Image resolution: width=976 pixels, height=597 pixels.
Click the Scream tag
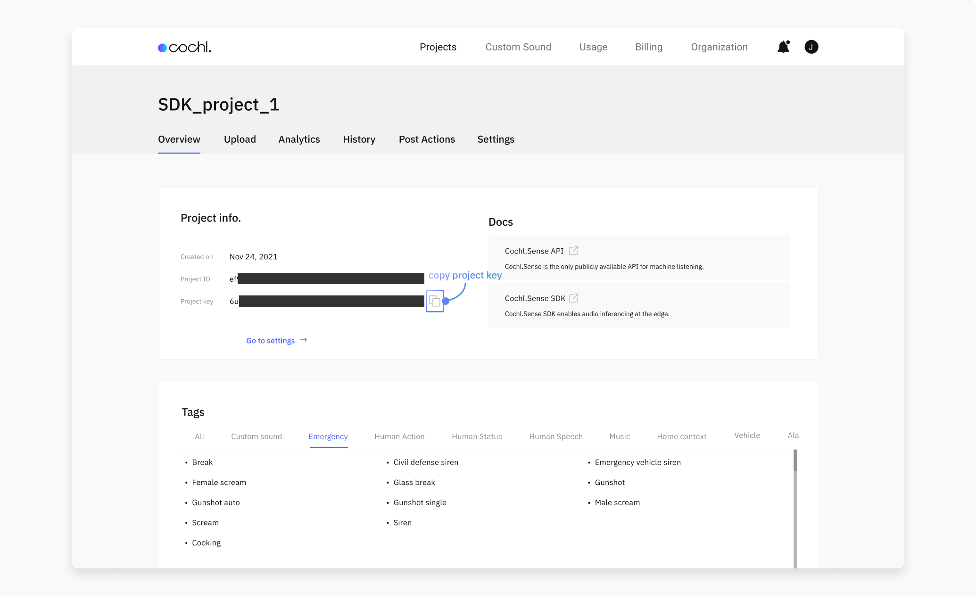pyautogui.click(x=205, y=523)
